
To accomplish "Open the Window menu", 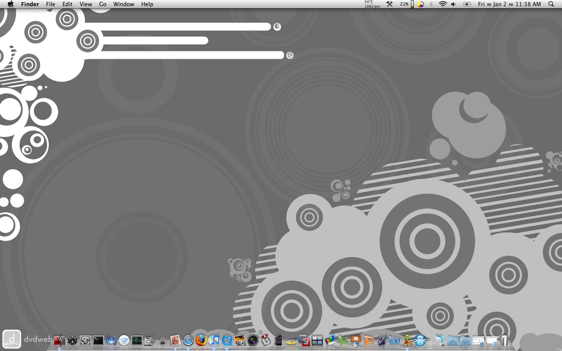I will point(124,4).
